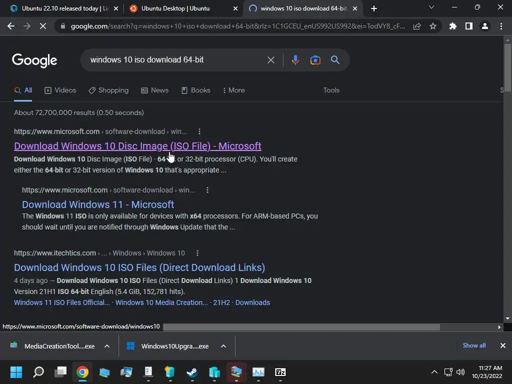Open the Chrome three-dot menu

click(x=501, y=26)
